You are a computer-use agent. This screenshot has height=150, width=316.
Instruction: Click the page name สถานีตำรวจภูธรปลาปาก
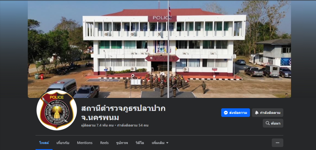(x=123, y=109)
